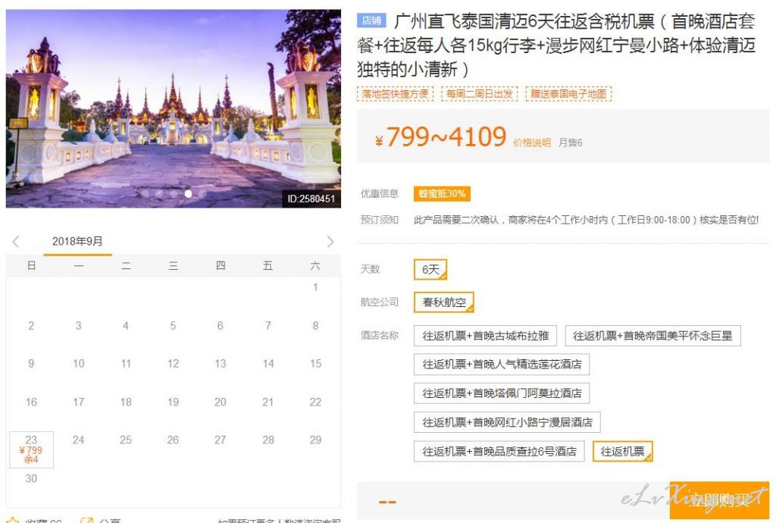Click calendar date 18

click(x=126, y=402)
